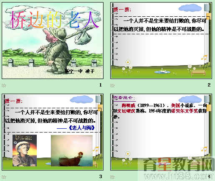Screen dimensions: 215x181
Task: Click slide number 2 label
Action: pos(209,85)
